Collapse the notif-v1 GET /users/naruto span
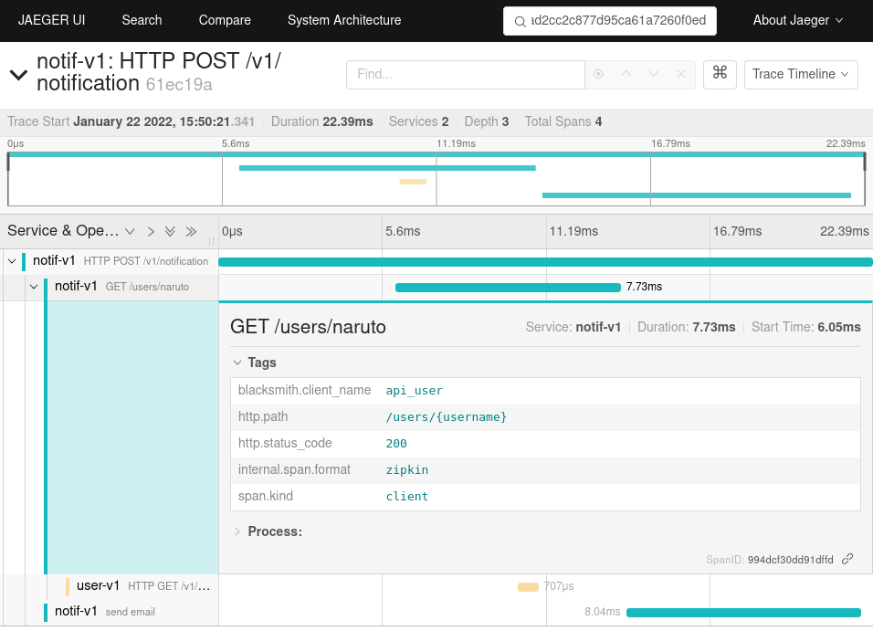873x631 pixels. [x=34, y=287]
